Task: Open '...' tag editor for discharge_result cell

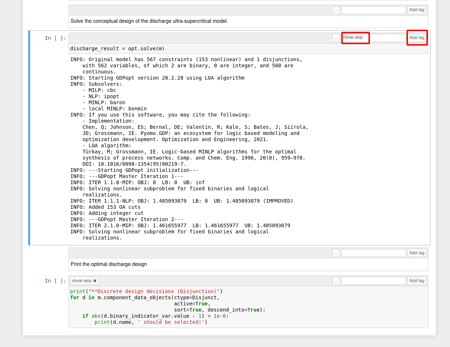Action: click(x=336, y=38)
